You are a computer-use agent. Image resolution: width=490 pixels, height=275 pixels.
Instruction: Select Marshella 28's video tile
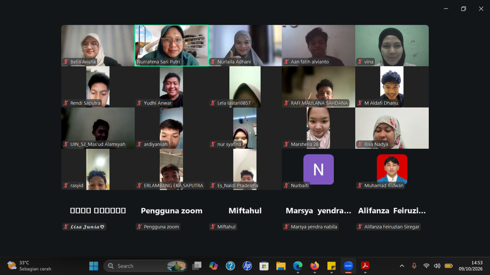318,128
